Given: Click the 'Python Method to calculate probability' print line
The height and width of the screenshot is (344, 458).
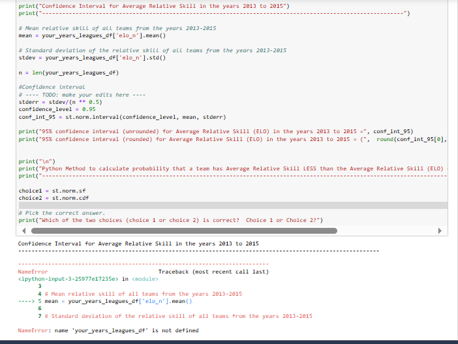Looking at the screenshot, I should click(x=233, y=168).
